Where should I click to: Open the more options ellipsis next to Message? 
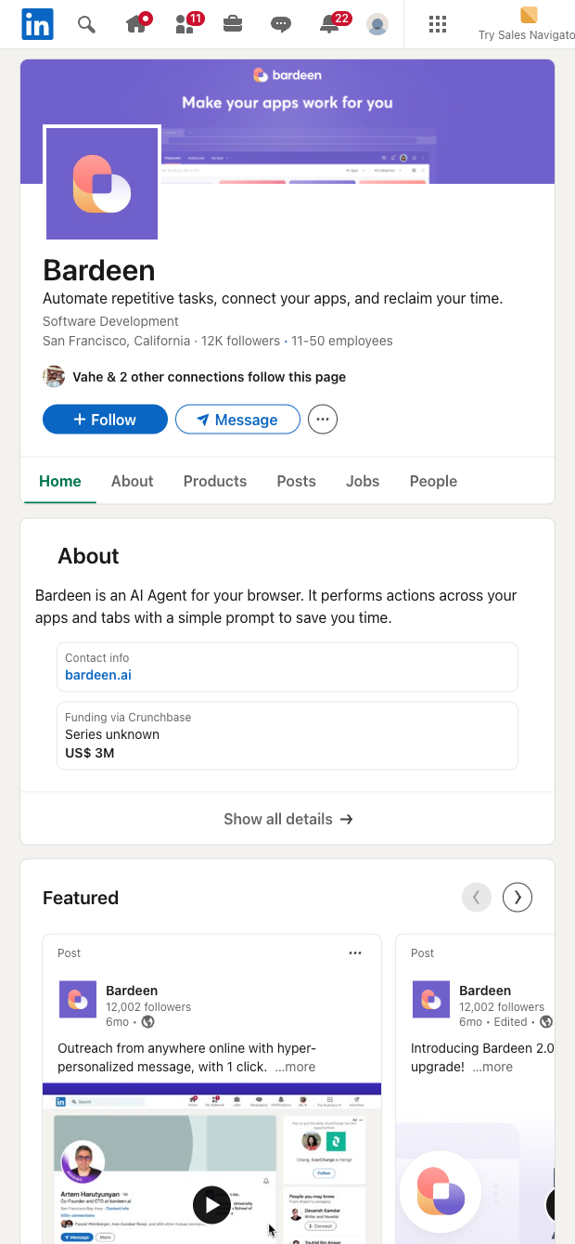[322, 419]
